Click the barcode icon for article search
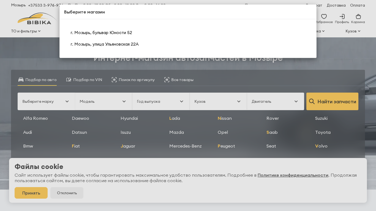The image size is (376, 211). [x=114, y=80]
